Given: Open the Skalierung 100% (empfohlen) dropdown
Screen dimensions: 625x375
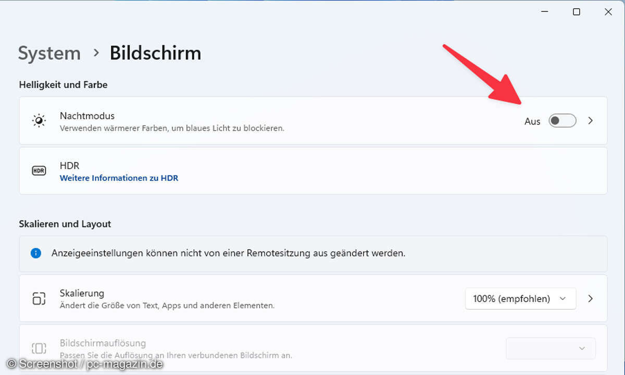Looking at the screenshot, I should (x=521, y=299).
